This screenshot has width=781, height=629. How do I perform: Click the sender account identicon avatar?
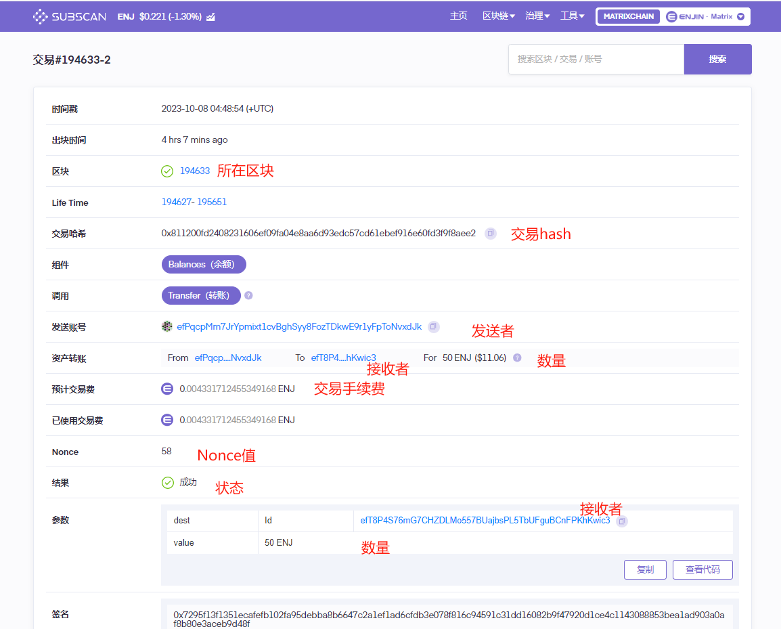167,326
